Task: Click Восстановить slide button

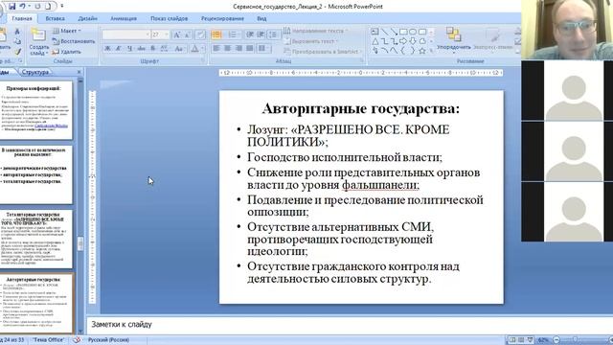Action: click(x=74, y=41)
